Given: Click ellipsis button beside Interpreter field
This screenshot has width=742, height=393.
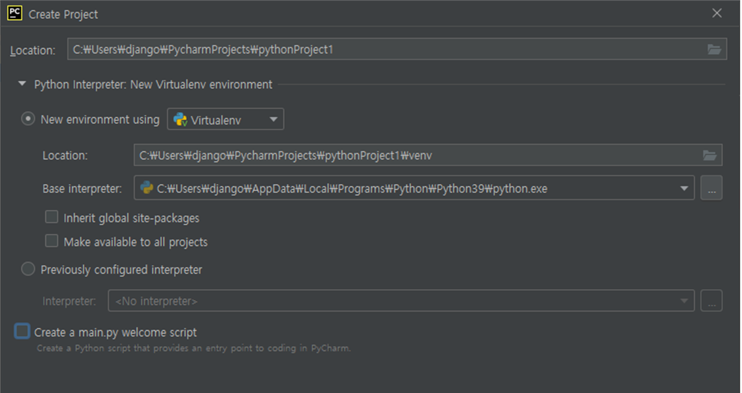Looking at the screenshot, I should [x=711, y=301].
